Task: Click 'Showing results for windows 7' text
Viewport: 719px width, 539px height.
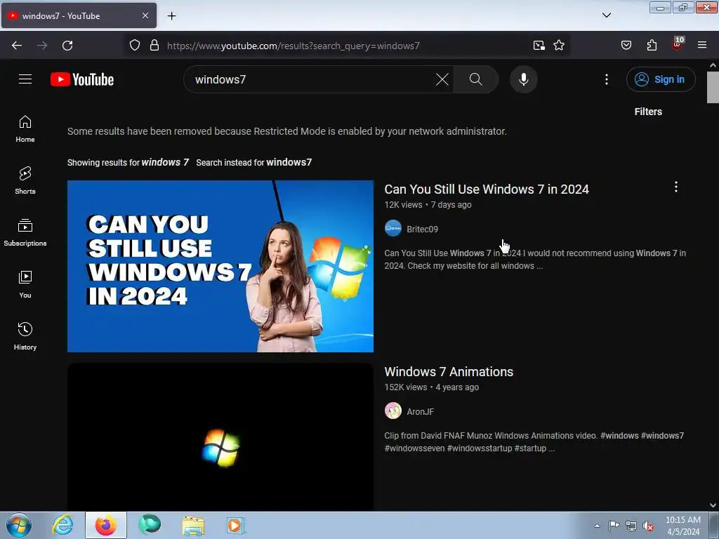Action: (128, 162)
